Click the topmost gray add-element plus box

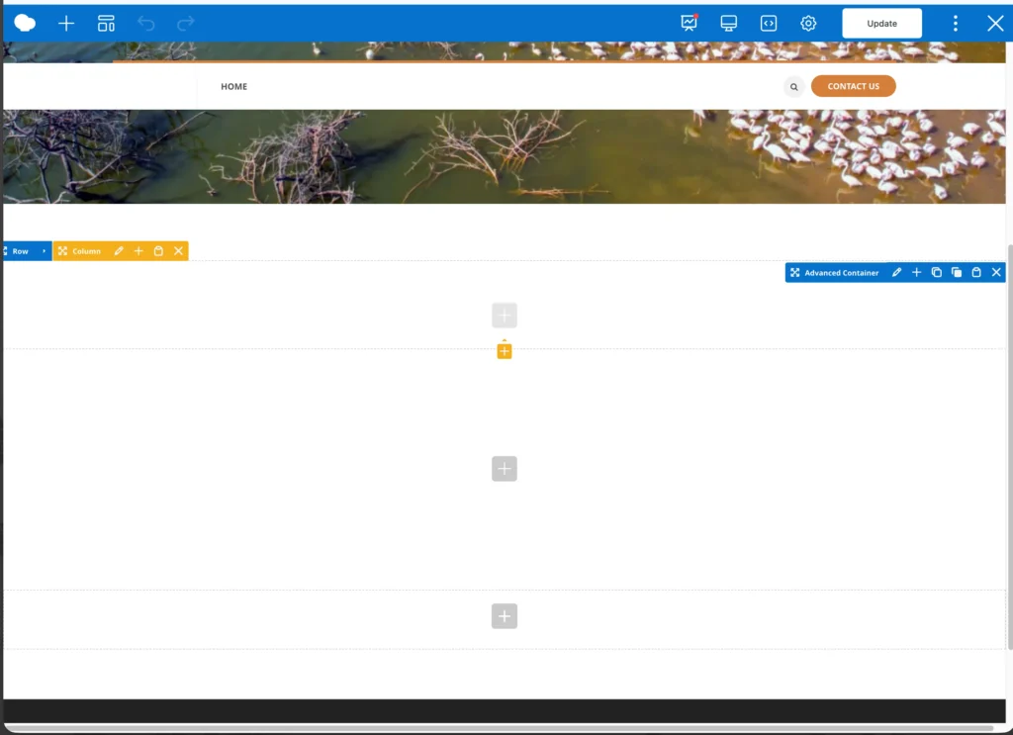pyautogui.click(x=505, y=316)
